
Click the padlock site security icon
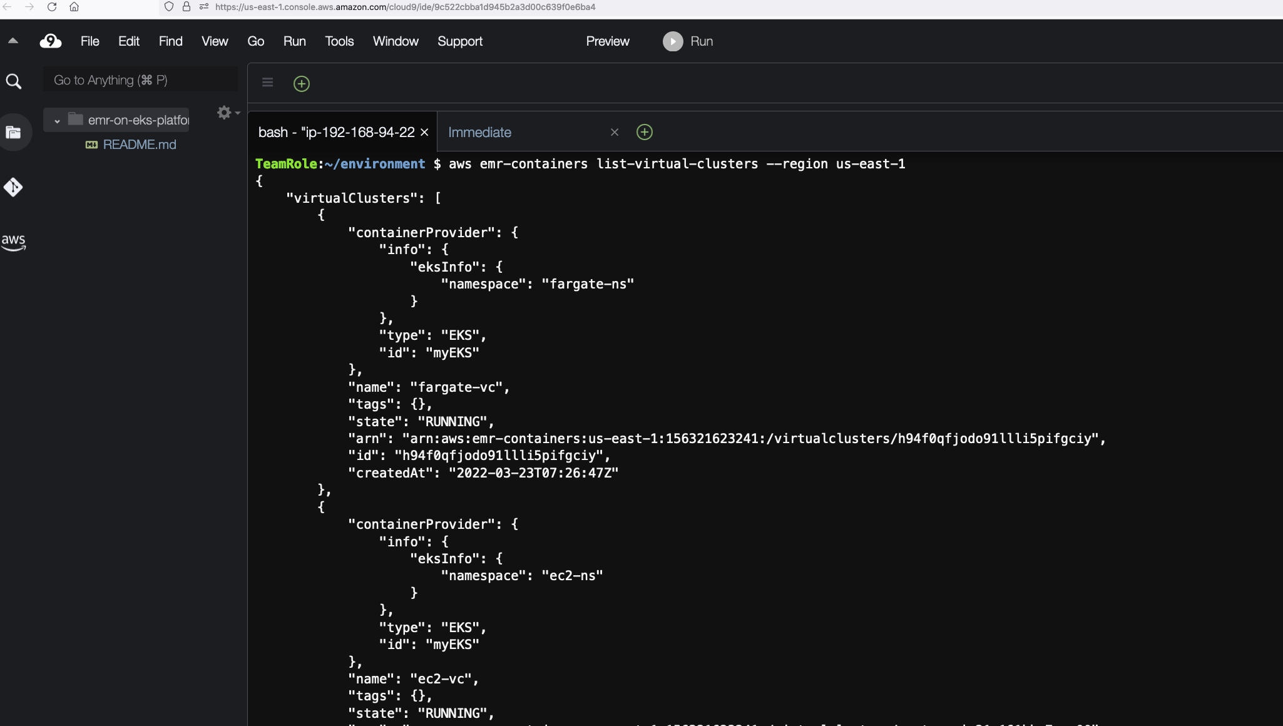[x=187, y=7]
